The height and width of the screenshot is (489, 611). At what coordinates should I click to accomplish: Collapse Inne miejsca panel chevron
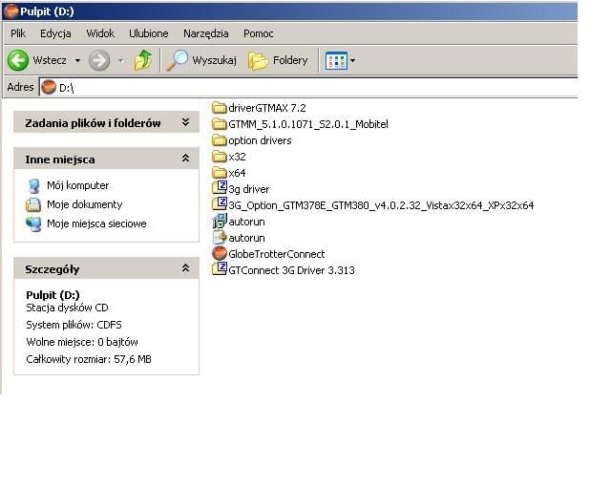click(186, 159)
